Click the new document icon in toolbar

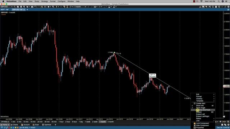pos(18,7)
